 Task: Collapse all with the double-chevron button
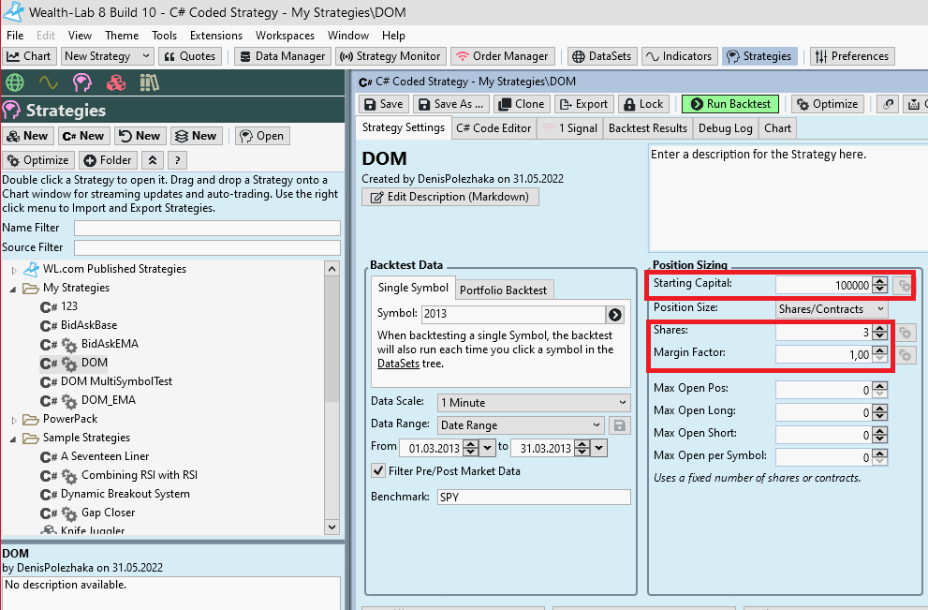pyautogui.click(x=153, y=160)
